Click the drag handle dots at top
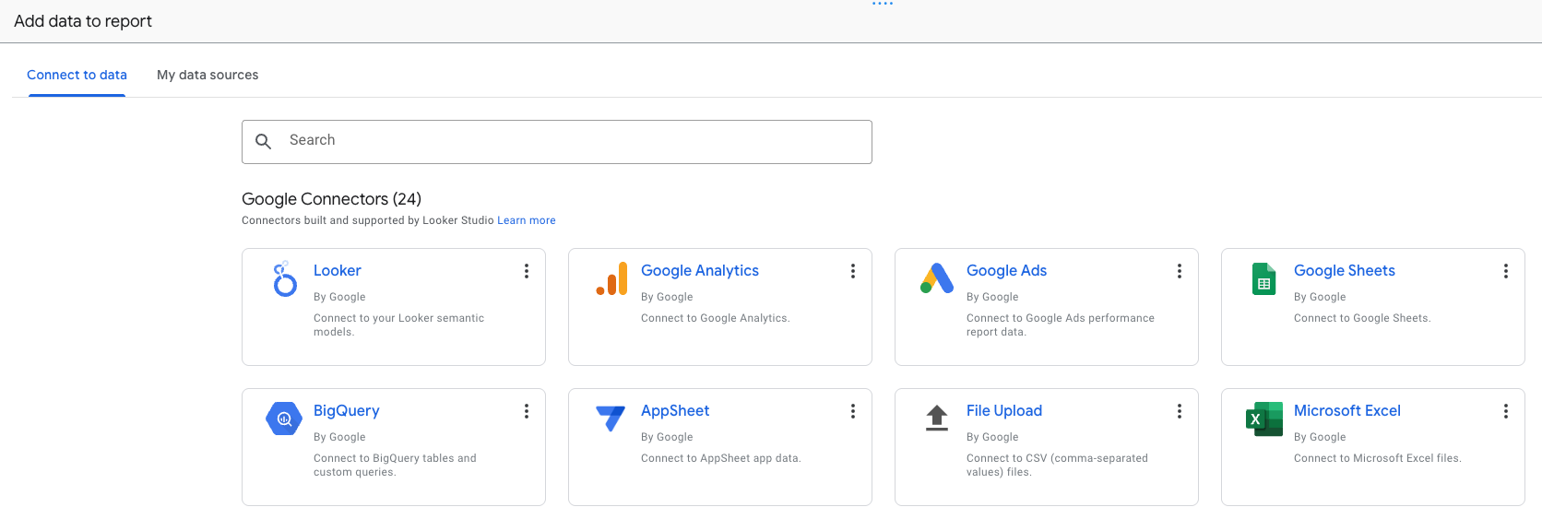 click(x=883, y=4)
